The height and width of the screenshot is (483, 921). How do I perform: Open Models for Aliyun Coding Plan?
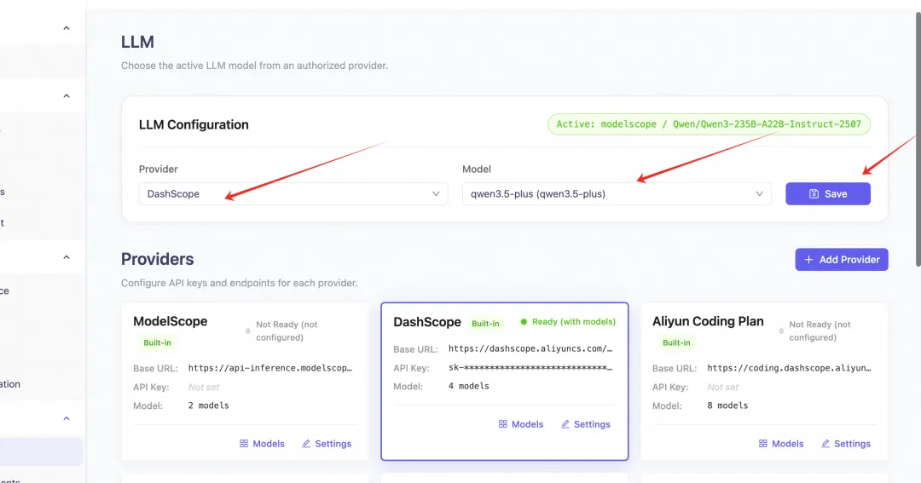[781, 444]
